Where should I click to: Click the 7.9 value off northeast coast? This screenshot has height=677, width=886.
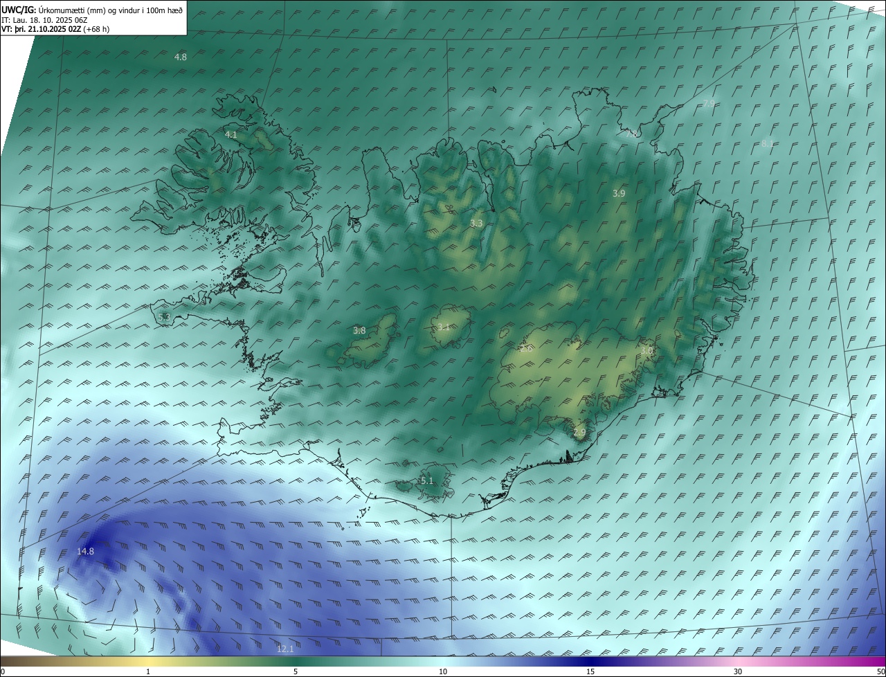pos(709,103)
